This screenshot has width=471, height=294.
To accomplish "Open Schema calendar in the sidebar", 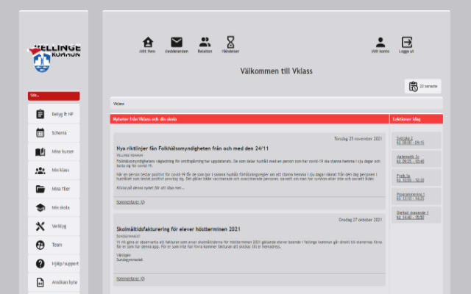I will pos(54,132).
